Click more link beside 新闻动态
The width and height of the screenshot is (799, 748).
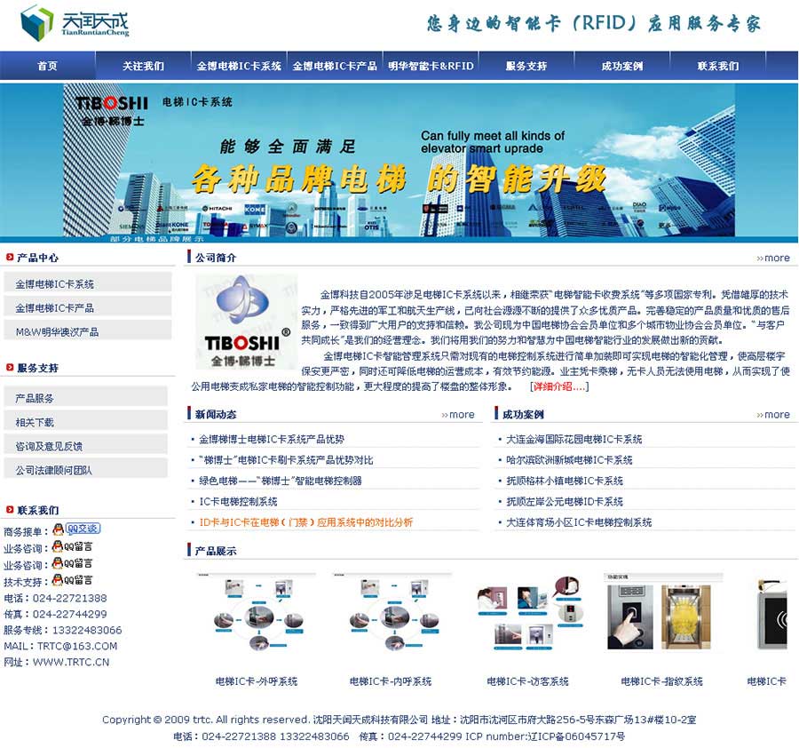point(457,415)
